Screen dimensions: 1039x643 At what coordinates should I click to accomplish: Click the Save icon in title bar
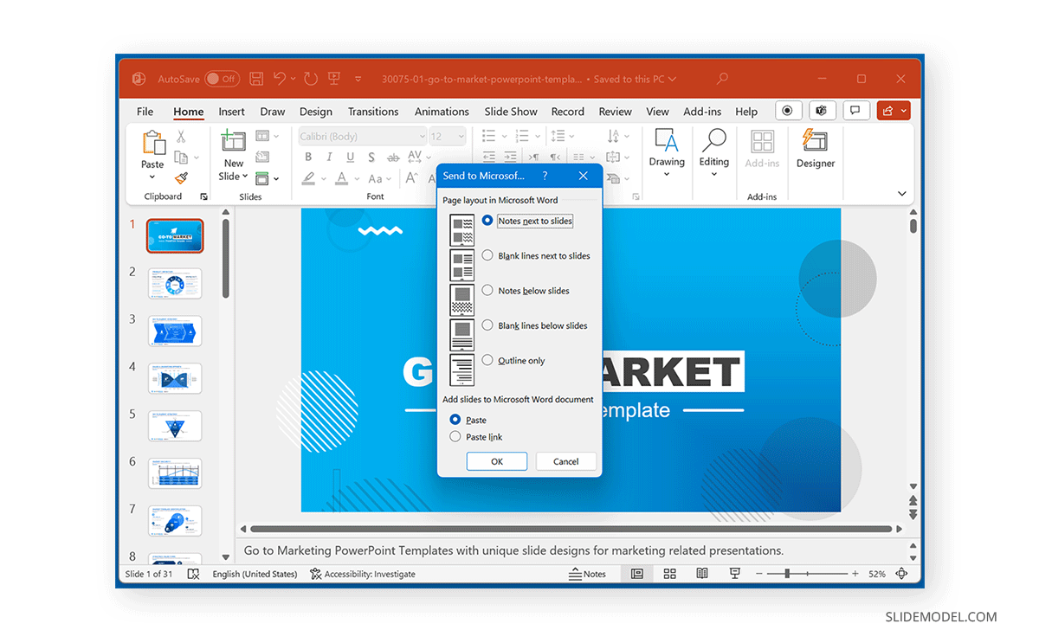pos(256,79)
